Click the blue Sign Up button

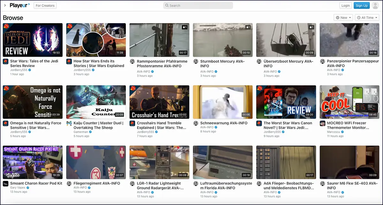361,5
